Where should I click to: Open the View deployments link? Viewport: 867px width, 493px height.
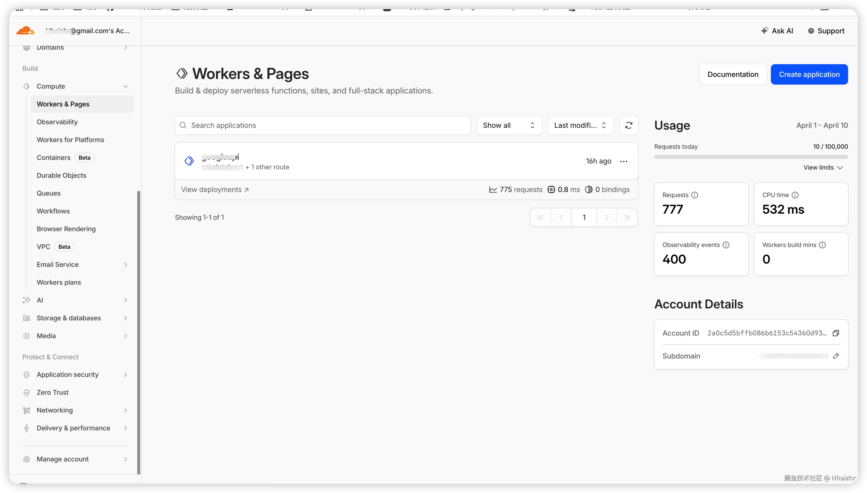pos(215,190)
